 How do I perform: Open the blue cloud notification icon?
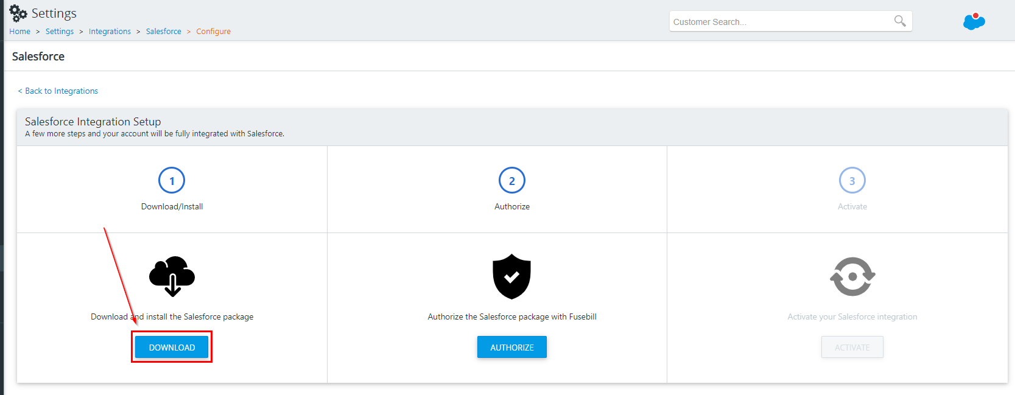[974, 21]
